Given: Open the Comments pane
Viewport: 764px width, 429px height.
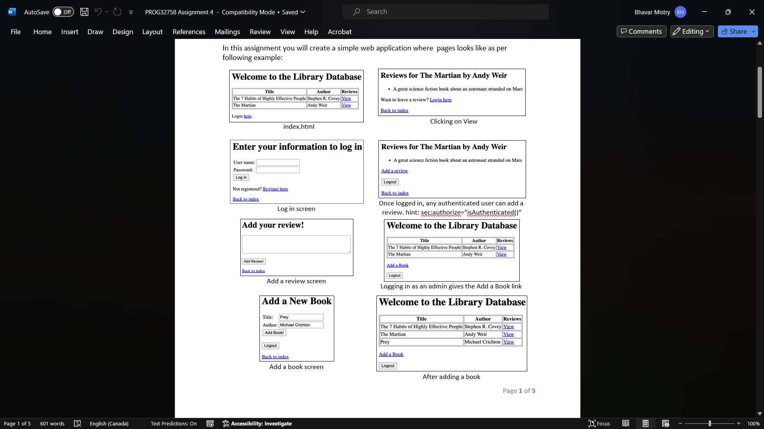Looking at the screenshot, I should (x=641, y=31).
